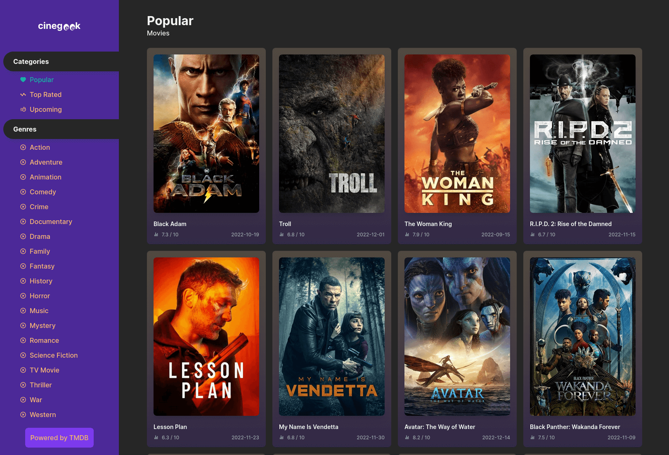The image size is (669, 455).
Task: Open the Black Adam poster
Action: 206,134
